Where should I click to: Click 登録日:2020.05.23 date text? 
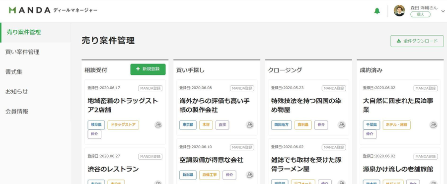click(288, 88)
